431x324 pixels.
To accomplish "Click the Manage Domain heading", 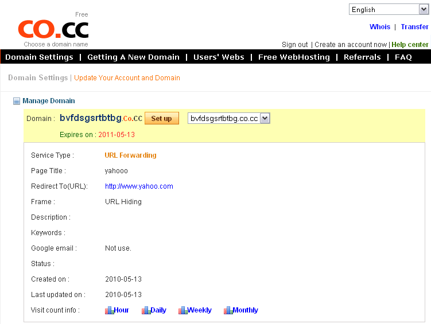I will [49, 101].
